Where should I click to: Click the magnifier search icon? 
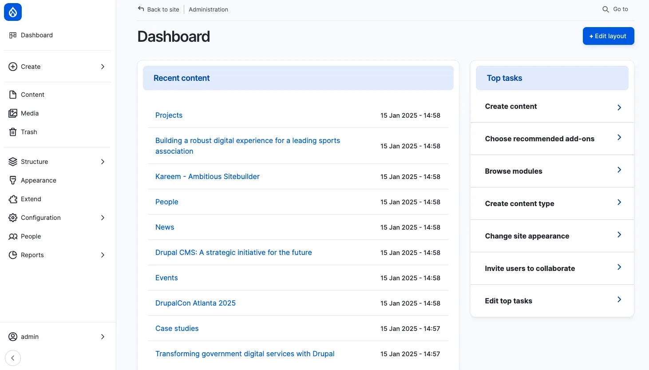605,9
